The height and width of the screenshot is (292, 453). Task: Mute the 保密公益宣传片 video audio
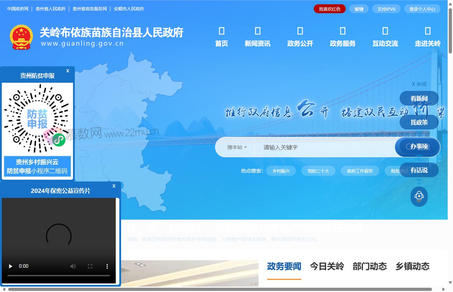point(73,266)
